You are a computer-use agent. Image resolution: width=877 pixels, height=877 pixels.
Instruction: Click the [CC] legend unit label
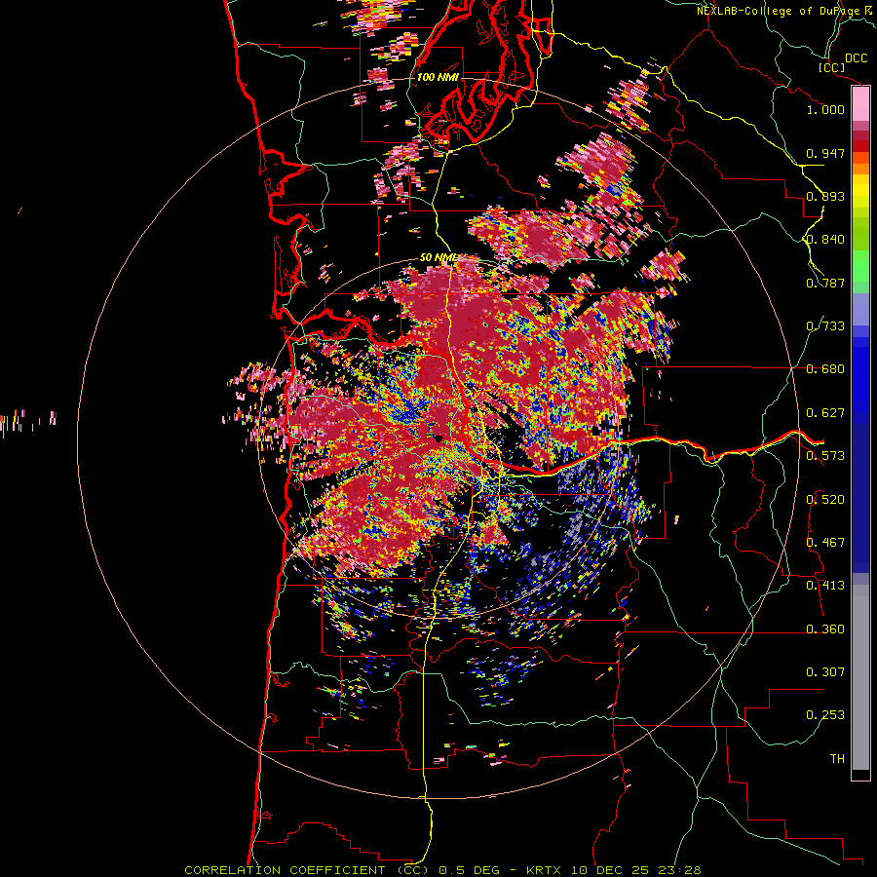coord(832,67)
